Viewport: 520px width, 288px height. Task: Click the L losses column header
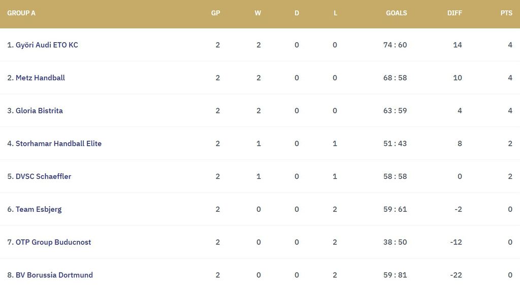pos(335,13)
